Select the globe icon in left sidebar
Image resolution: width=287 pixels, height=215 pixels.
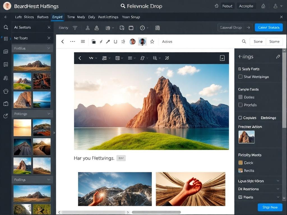click(x=6, y=91)
